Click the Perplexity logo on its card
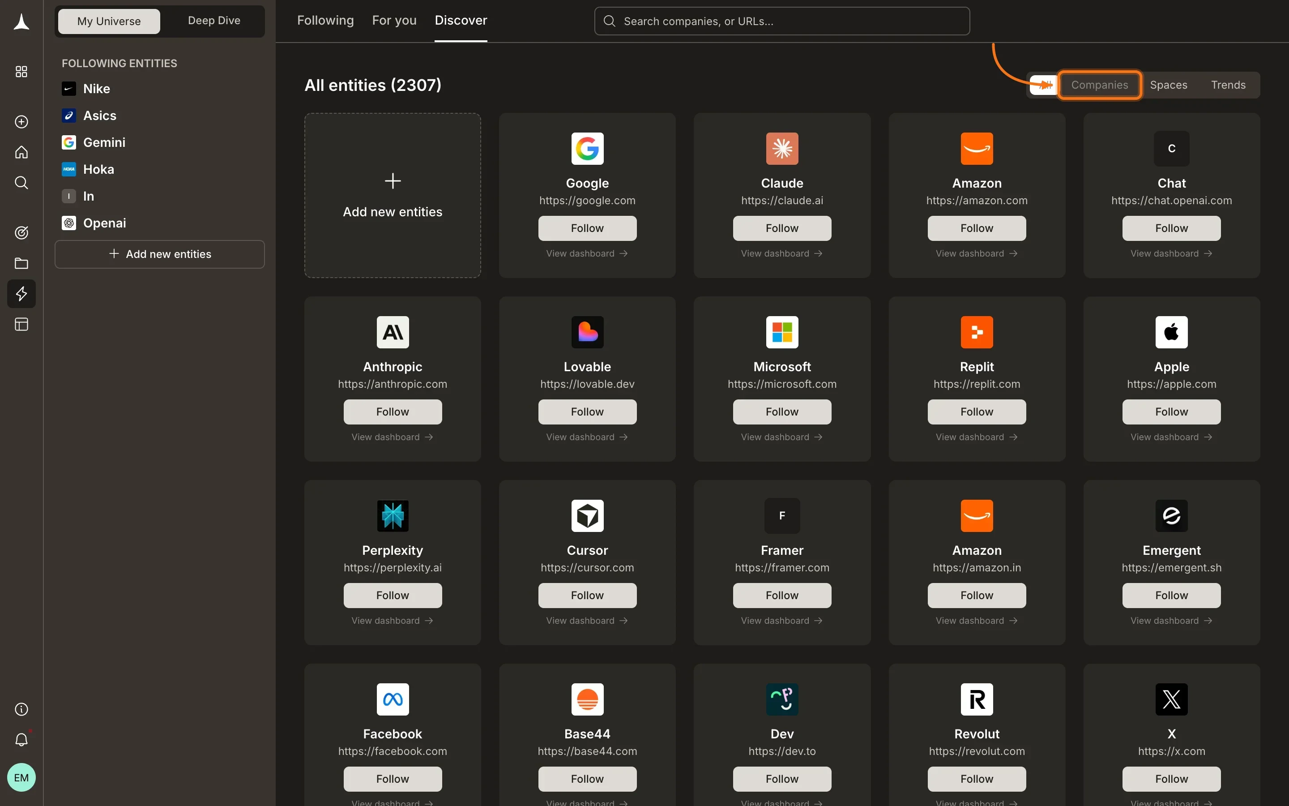This screenshot has width=1289, height=806. pos(393,515)
